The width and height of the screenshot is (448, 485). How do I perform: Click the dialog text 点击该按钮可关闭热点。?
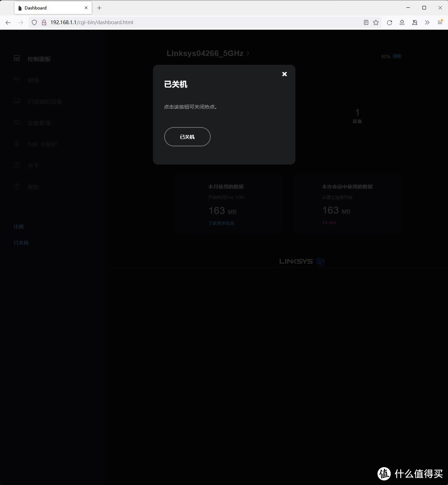click(190, 107)
